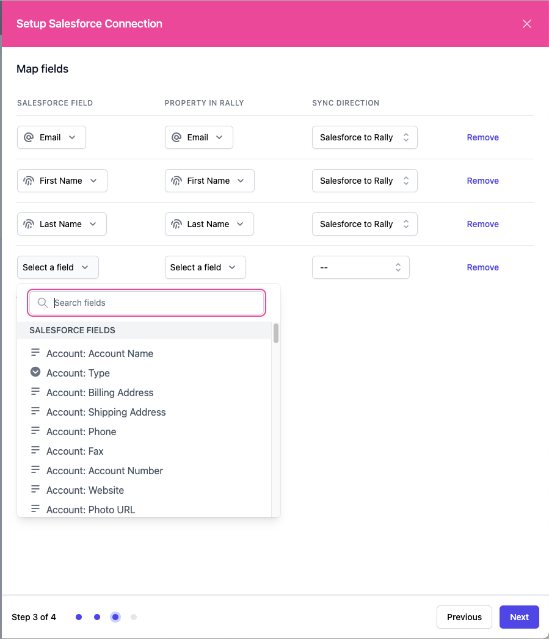Image resolution: width=549 pixels, height=639 pixels.
Task: Click the second step indicator dot
Action: (x=97, y=617)
